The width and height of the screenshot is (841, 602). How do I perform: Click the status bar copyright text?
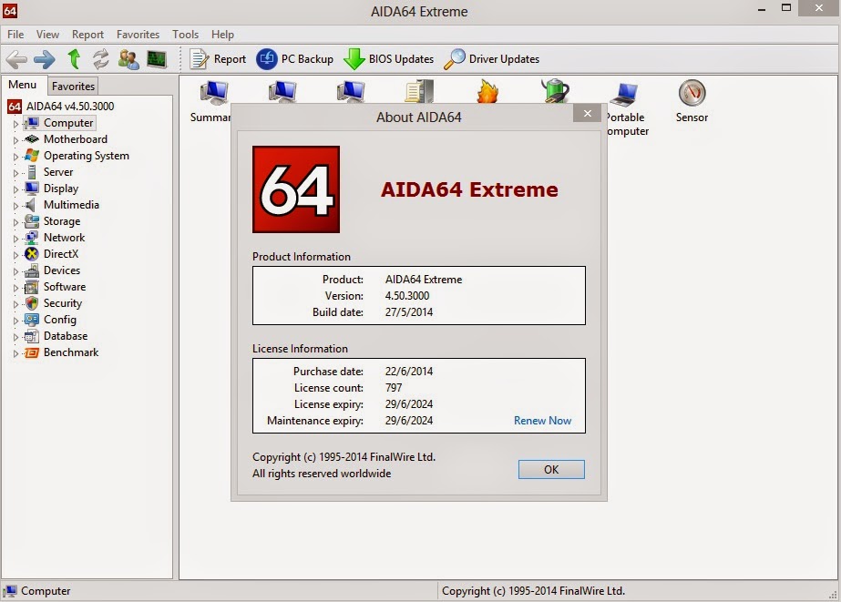533,591
